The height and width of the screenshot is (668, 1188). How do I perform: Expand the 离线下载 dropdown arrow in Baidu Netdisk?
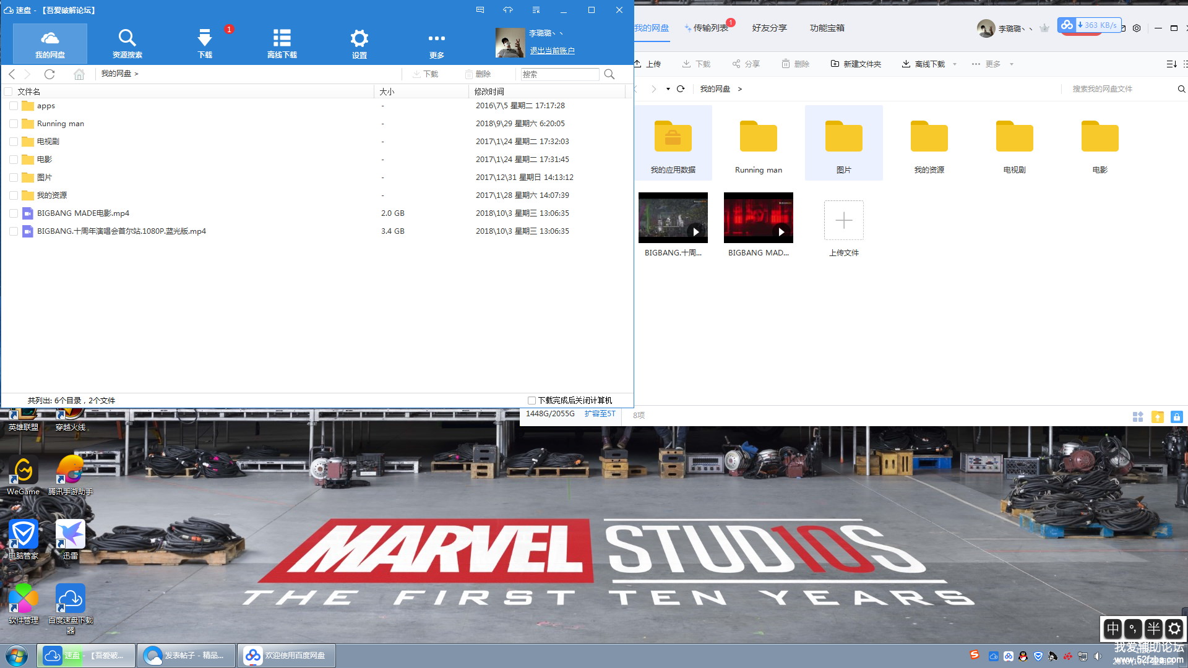point(955,64)
